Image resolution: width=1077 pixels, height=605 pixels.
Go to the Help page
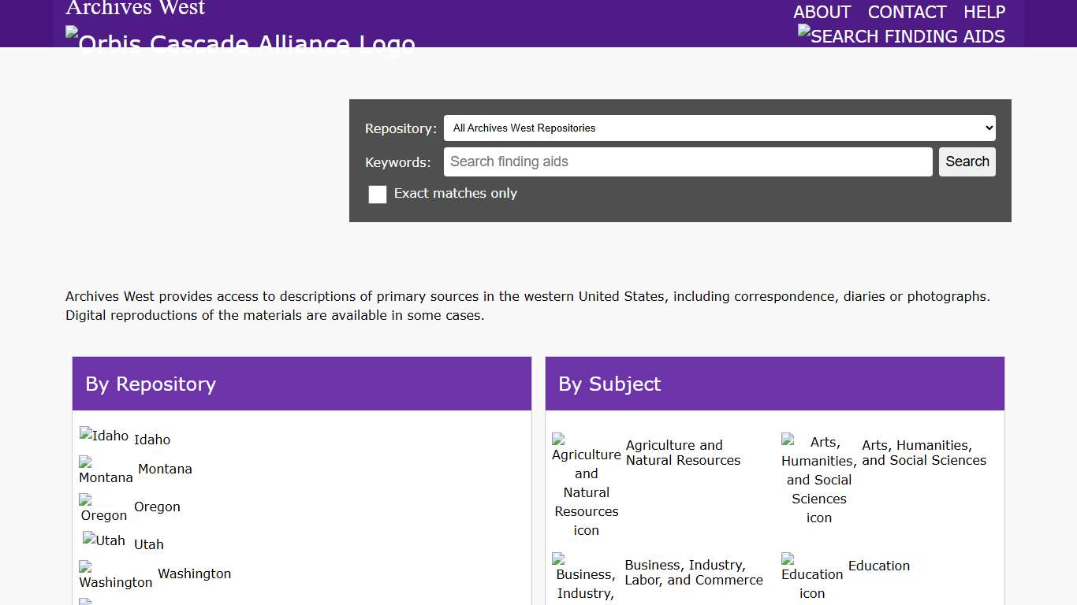pyautogui.click(x=984, y=13)
